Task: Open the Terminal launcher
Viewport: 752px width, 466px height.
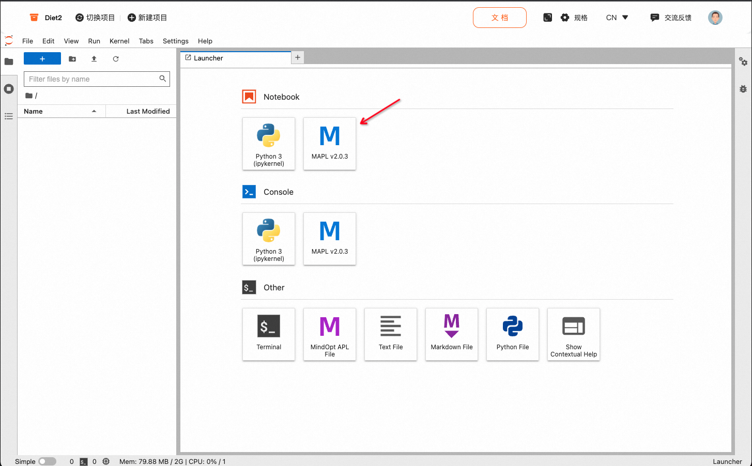Action: 269,334
